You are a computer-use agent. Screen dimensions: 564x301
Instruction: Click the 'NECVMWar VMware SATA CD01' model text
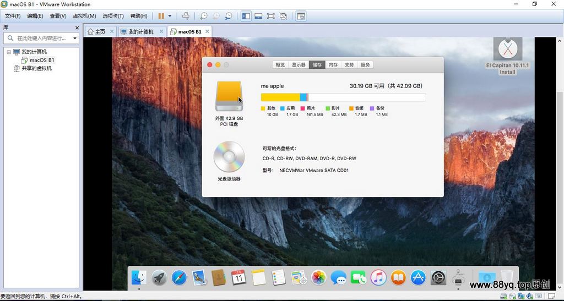[314, 170]
